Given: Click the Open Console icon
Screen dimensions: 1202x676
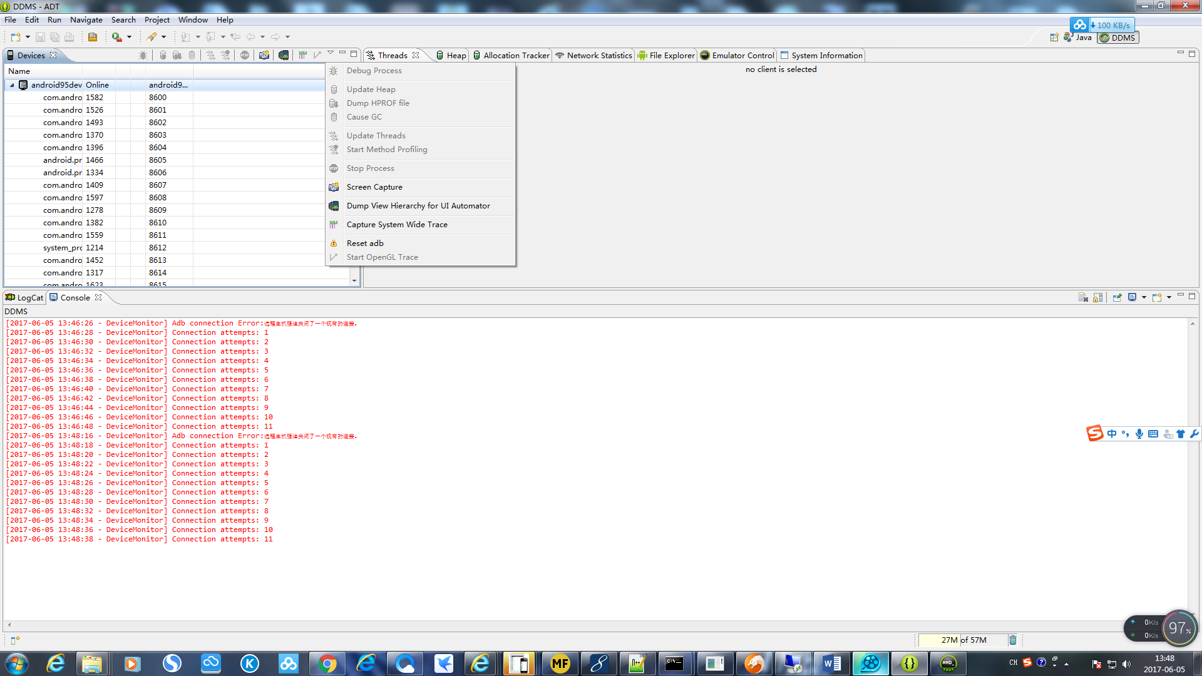Looking at the screenshot, I should pos(1157,298).
